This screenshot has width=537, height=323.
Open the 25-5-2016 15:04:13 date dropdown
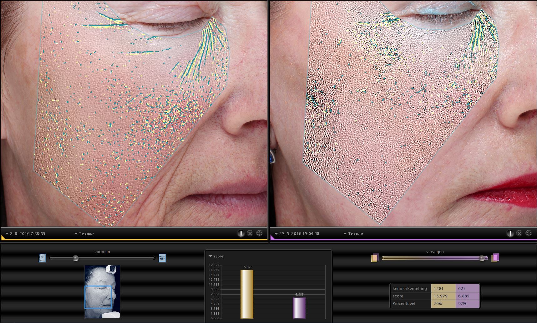click(297, 233)
